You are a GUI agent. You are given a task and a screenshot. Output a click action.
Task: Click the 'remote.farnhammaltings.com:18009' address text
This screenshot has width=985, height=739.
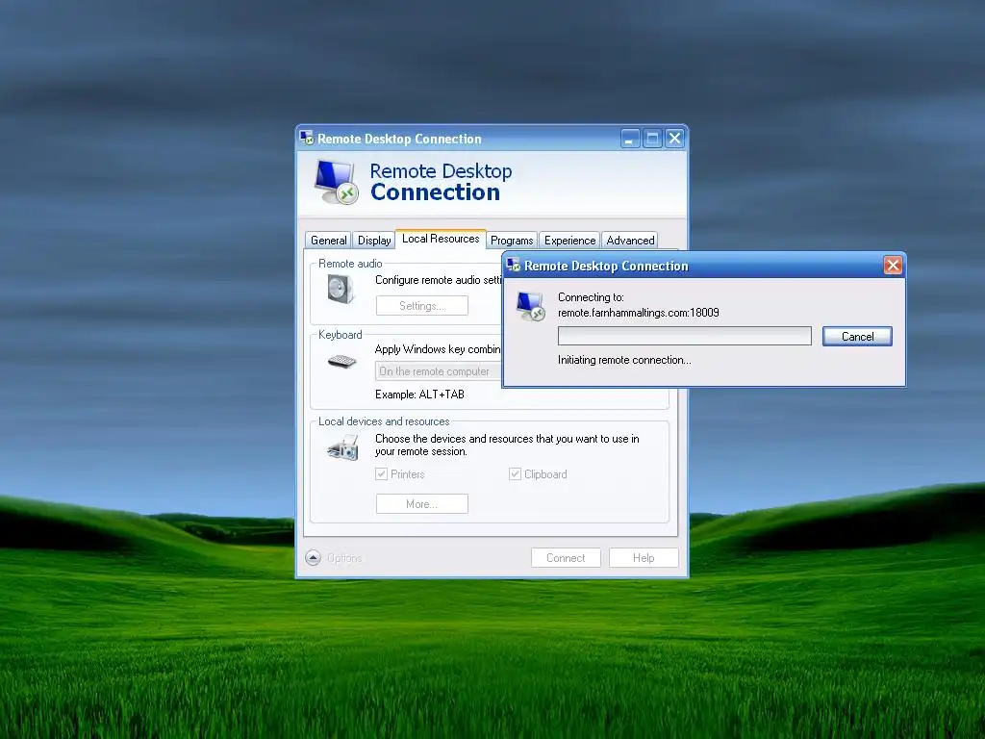(x=639, y=313)
